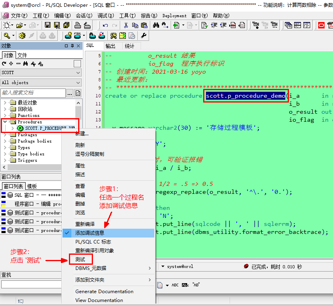333x306 pixels.
Task: Click the 输入搜索文档 search field
Action: [32, 92]
